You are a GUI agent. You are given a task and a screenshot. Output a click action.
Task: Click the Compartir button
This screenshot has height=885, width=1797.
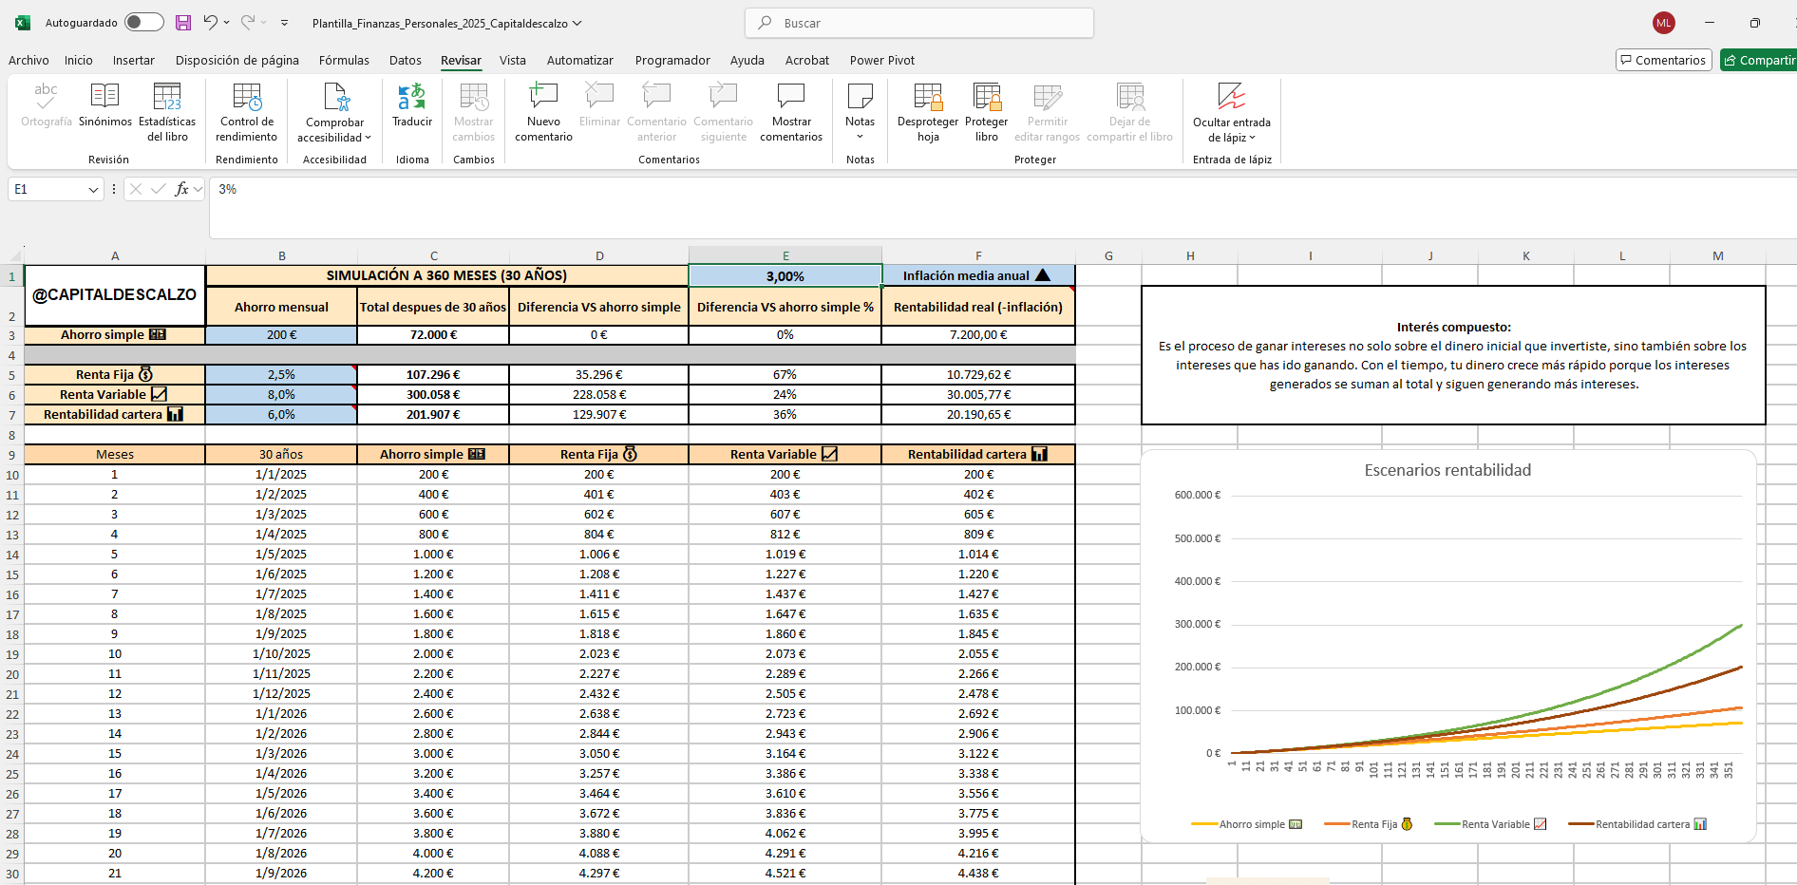click(1759, 60)
